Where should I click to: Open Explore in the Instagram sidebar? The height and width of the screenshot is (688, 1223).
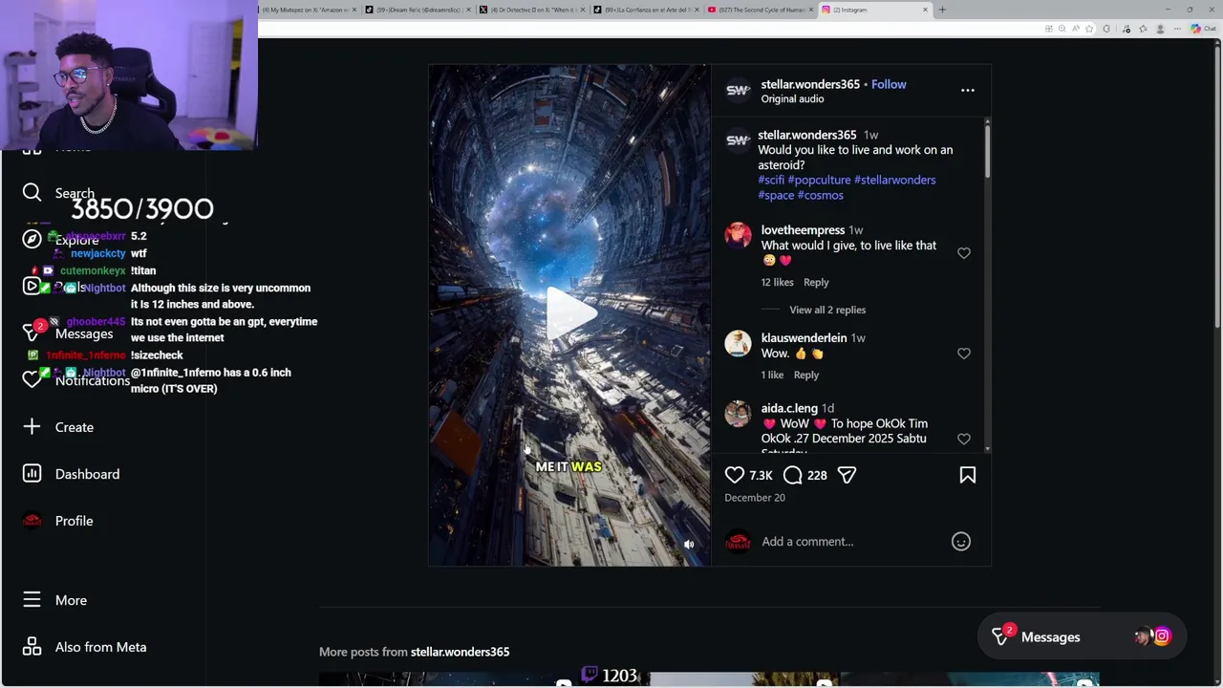pyautogui.click(x=61, y=240)
